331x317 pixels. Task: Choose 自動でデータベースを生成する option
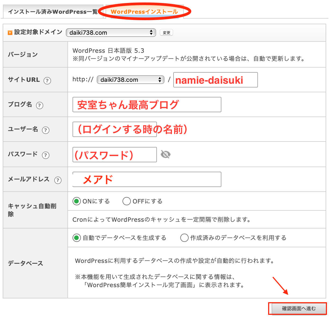click(77, 238)
